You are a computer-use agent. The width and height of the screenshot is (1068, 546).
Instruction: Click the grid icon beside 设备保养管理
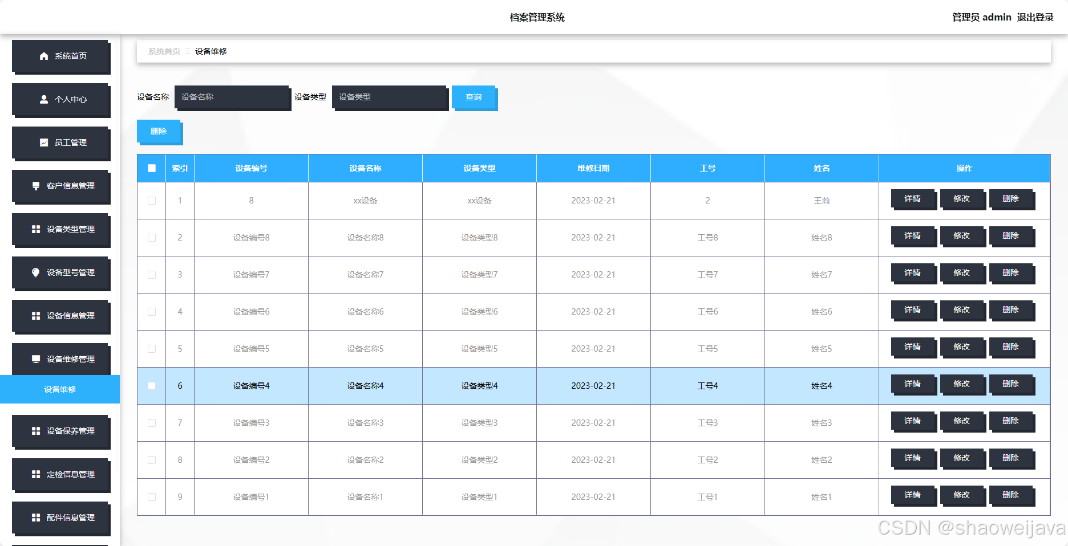point(36,431)
